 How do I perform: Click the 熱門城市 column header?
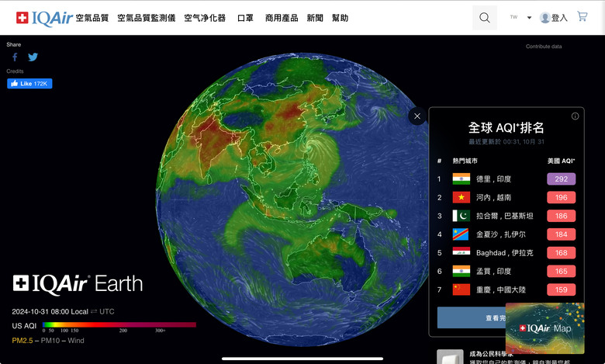click(465, 161)
